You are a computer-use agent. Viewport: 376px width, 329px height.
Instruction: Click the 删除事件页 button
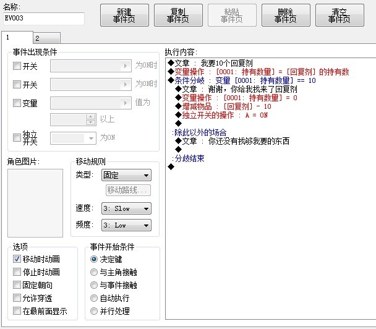pyautogui.click(x=286, y=15)
